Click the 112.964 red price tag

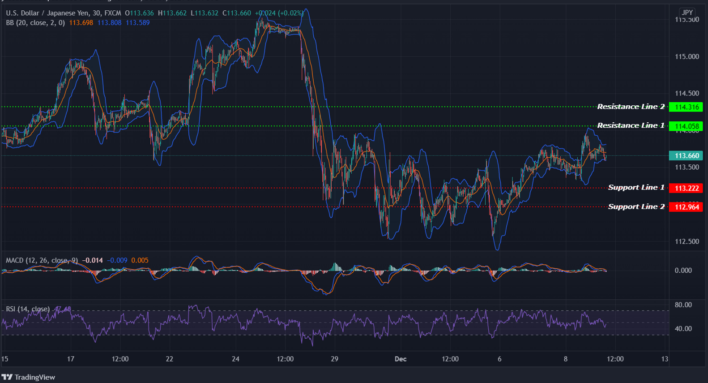686,207
